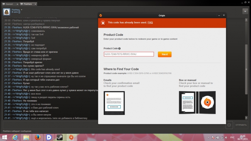Click the volume speaker tray icon
Viewport: 251px width, 141px height.
point(226,138)
